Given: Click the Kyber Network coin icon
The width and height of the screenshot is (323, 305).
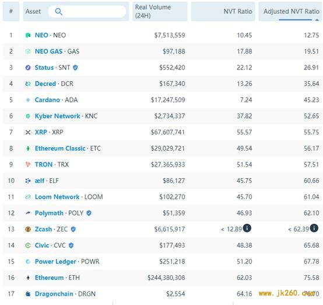Looking at the screenshot, I should [28, 116].
